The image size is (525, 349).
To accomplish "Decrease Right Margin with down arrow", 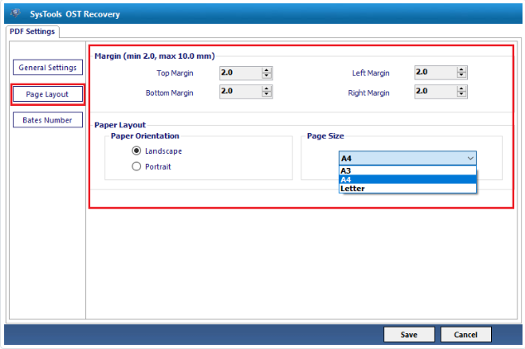I will [461, 94].
